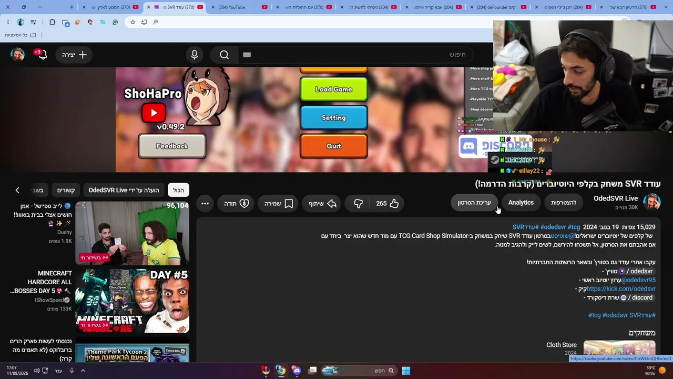Dislike the video with the thumbs-down icon
This screenshot has width=673, height=379.
pos(358,203)
